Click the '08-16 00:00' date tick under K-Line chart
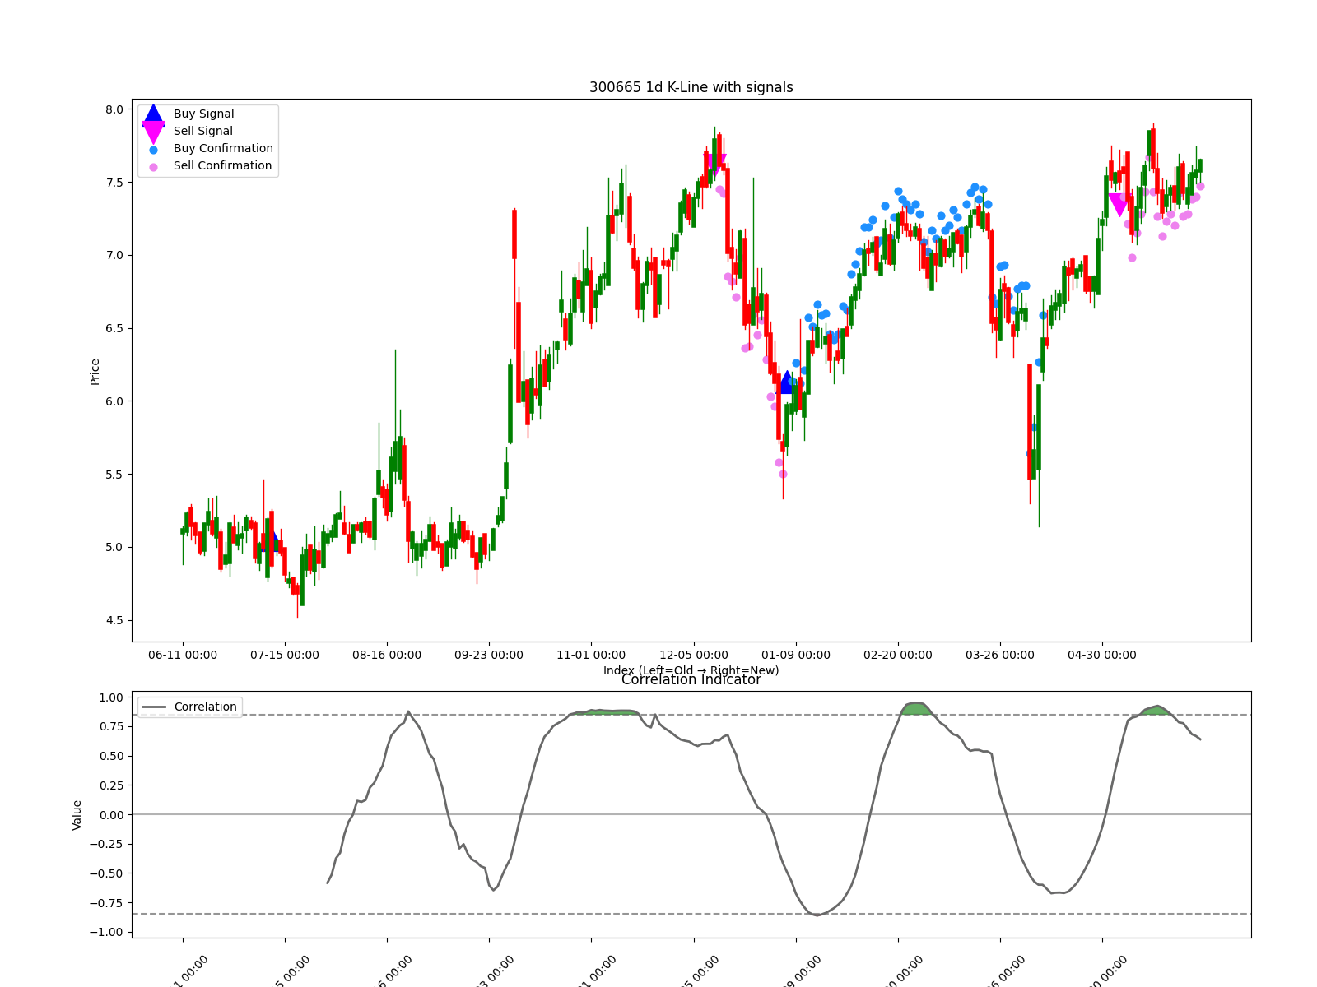Screen dimensions: 1317x987 click(x=387, y=656)
